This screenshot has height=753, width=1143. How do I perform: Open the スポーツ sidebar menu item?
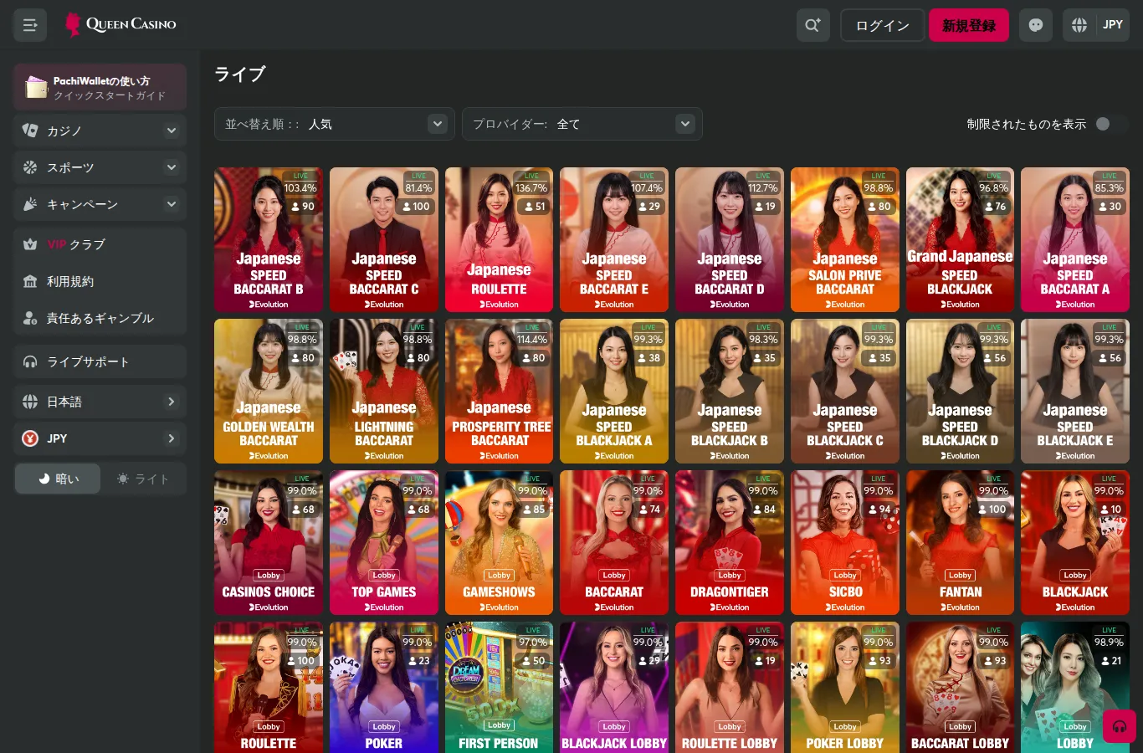tap(100, 167)
